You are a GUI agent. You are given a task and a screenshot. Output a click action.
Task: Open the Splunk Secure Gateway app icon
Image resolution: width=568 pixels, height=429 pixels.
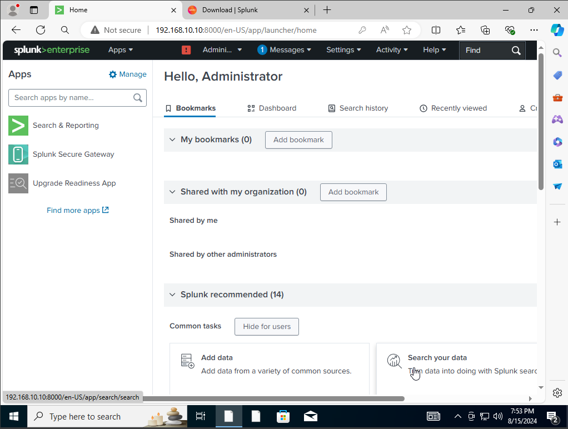pos(18,154)
